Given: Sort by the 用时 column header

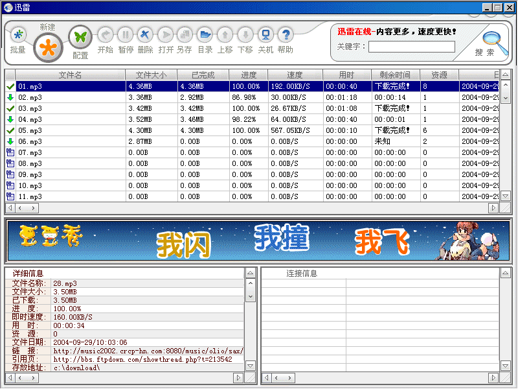Looking at the screenshot, I should (x=347, y=75).
